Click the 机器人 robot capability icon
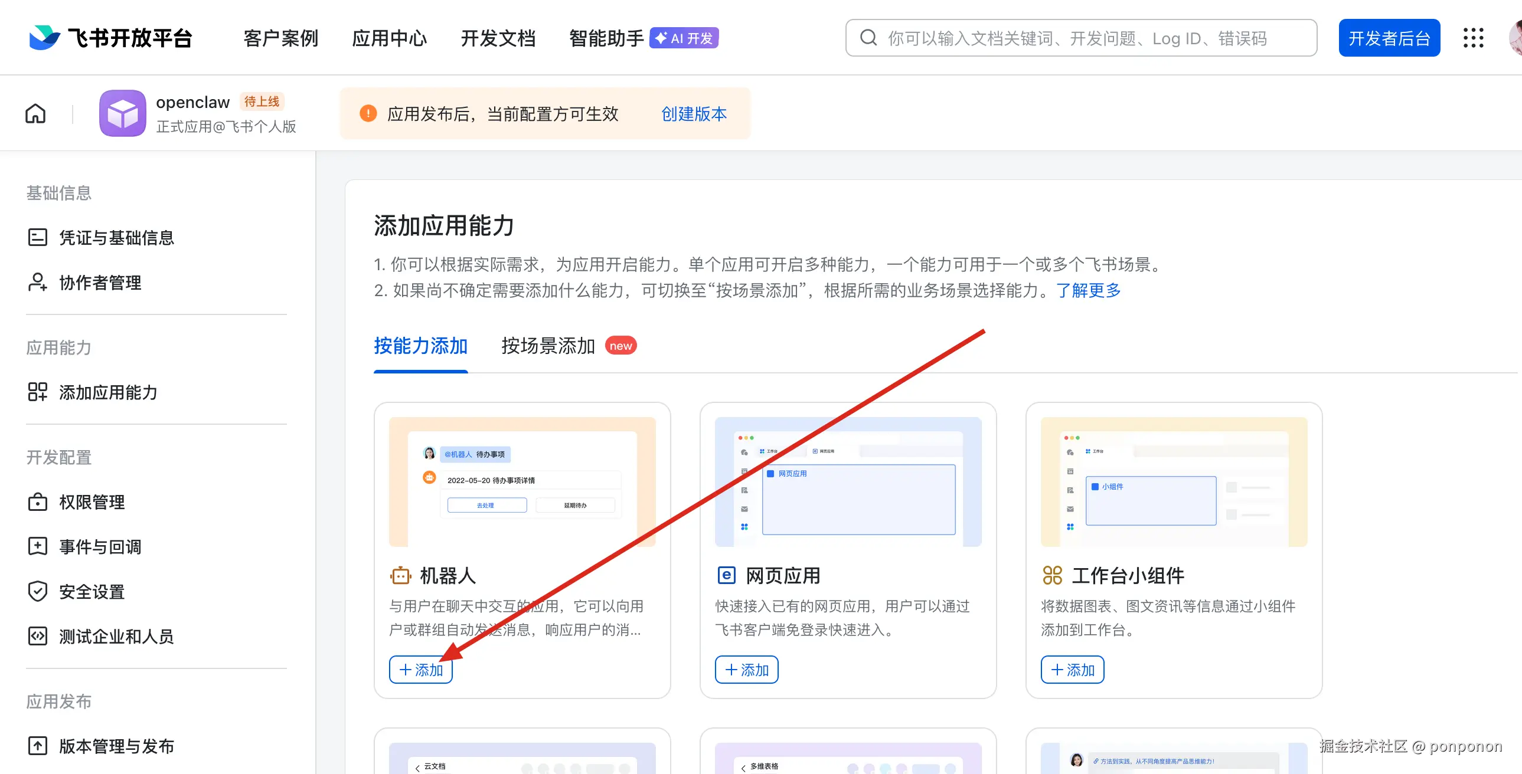The height and width of the screenshot is (774, 1522). tap(400, 575)
